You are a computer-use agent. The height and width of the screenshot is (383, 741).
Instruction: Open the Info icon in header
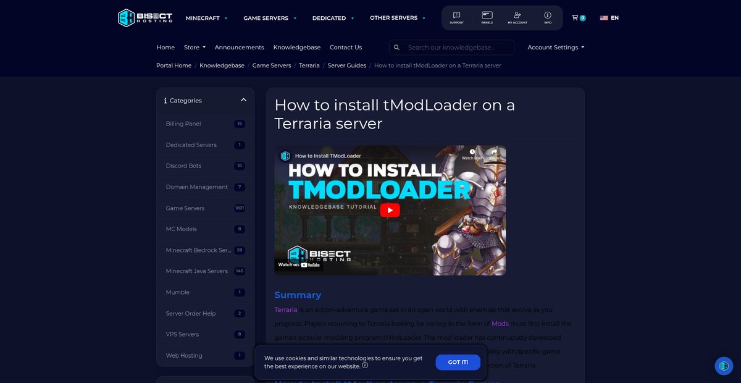tap(548, 18)
